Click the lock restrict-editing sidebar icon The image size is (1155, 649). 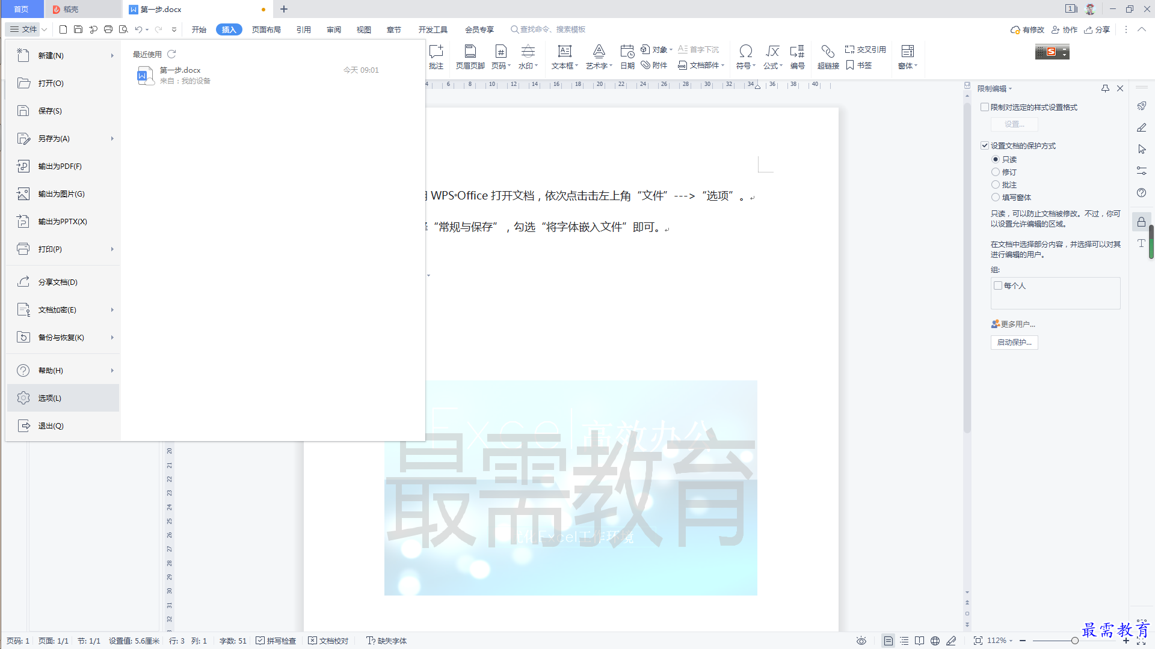pos(1141,222)
